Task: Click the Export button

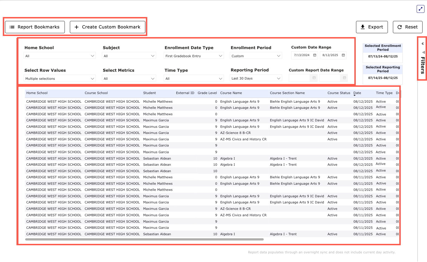Action: tap(372, 27)
